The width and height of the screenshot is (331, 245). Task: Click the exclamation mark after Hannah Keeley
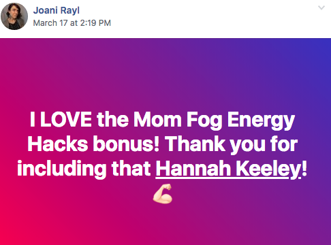pos(304,168)
